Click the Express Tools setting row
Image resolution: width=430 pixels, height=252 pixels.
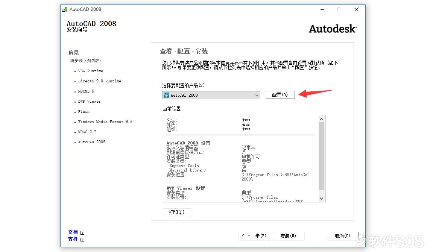[184, 165]
